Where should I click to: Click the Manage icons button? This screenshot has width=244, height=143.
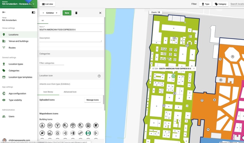coord(93,100)
